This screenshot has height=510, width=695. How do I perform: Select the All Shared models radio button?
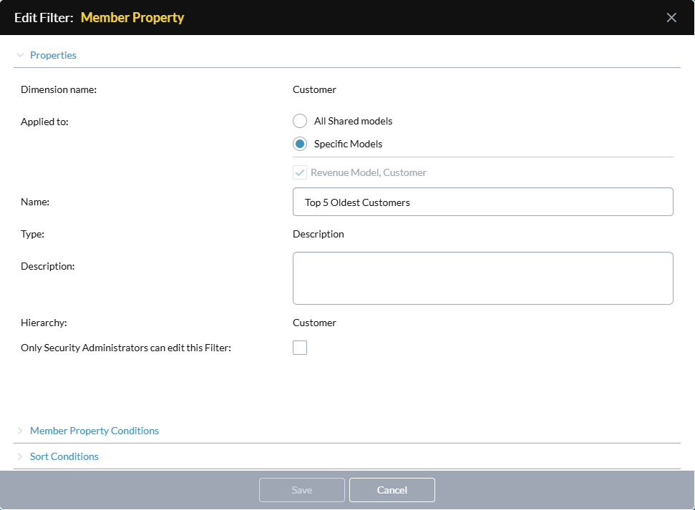pyautogui.click(x=300, y=121)
